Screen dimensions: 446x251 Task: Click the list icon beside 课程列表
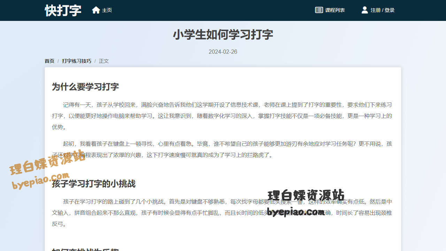click(319, 10)
